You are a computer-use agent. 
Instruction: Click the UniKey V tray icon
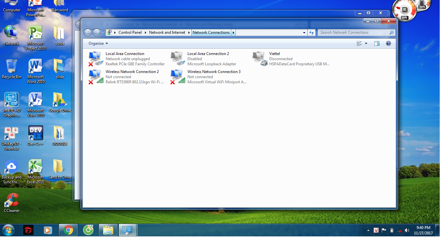pyautogui.click(x=376, y=230)
